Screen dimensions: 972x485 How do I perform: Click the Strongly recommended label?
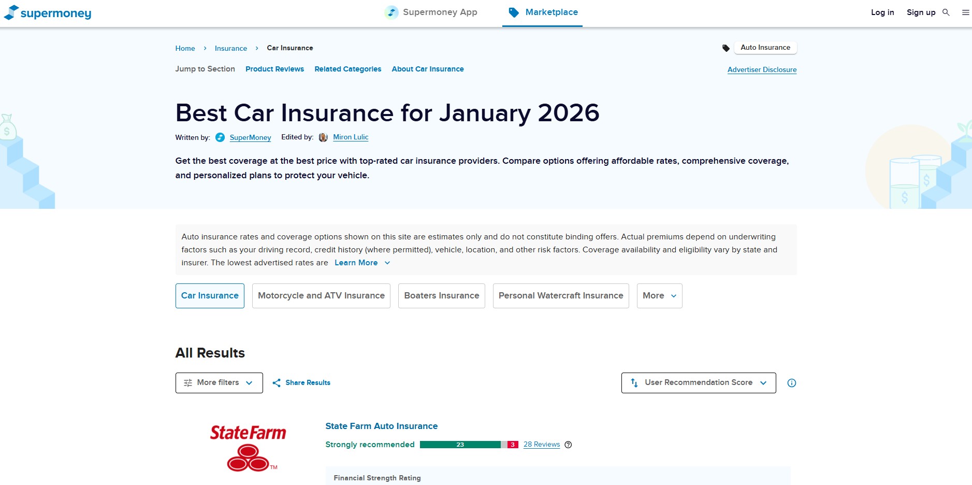pos(370,445)
